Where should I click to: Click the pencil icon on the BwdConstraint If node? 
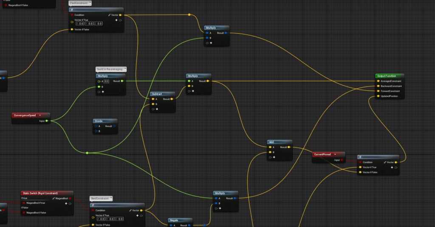point(130,210)
